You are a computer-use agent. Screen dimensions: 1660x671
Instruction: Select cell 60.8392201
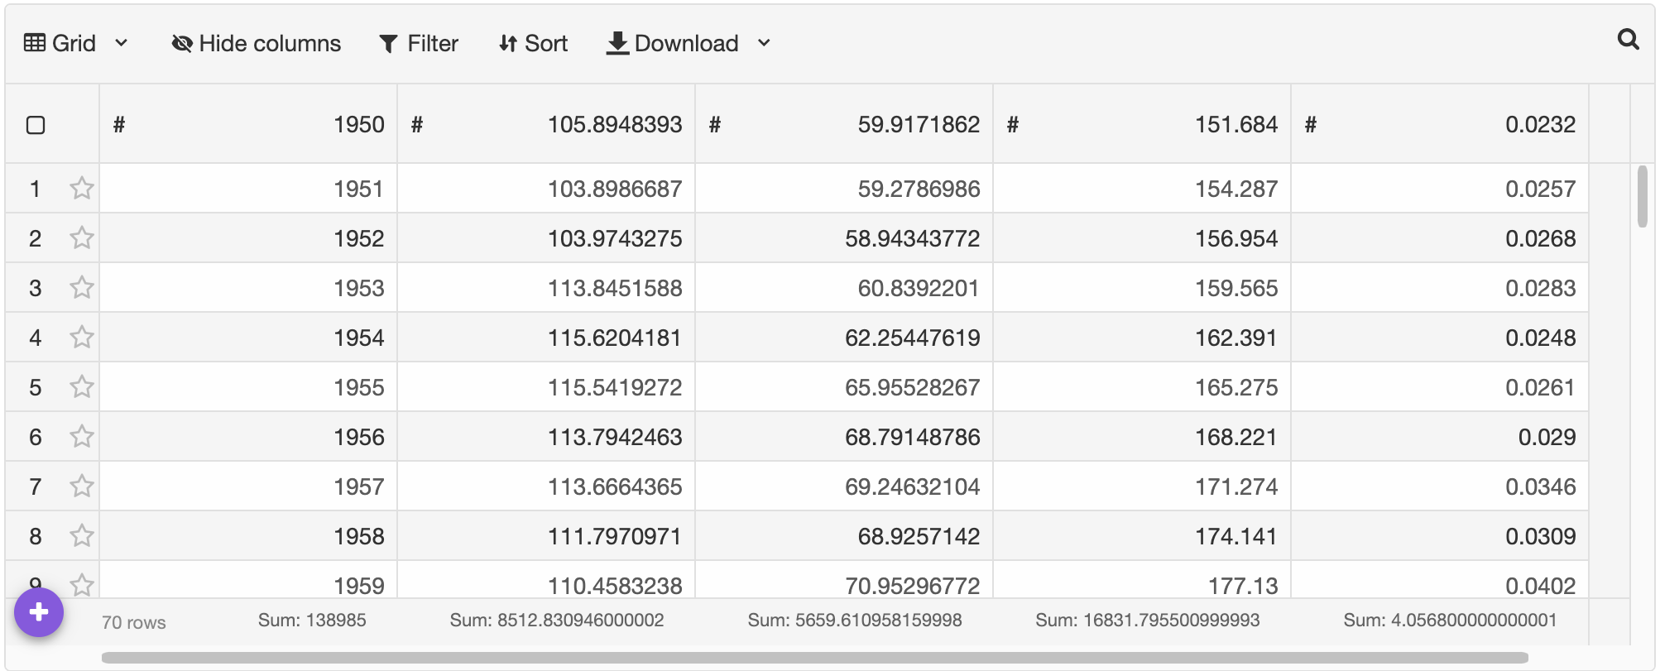pos(844,288)
